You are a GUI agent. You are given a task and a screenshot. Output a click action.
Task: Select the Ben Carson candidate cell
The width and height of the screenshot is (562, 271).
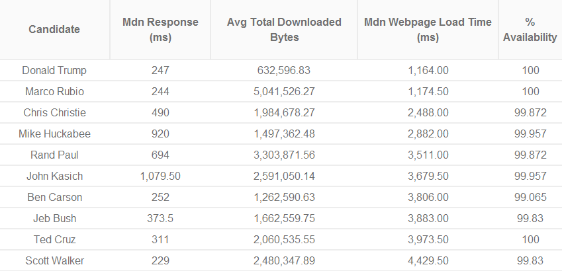(x=54, y=197)
